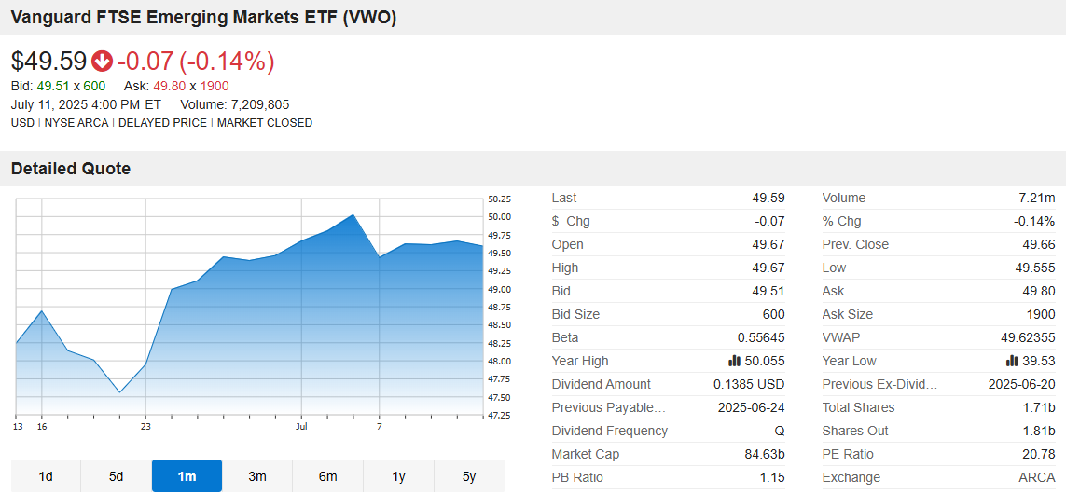Click the red down-arrow price change icon
1066x494 pixels.
tap(103, 62)
